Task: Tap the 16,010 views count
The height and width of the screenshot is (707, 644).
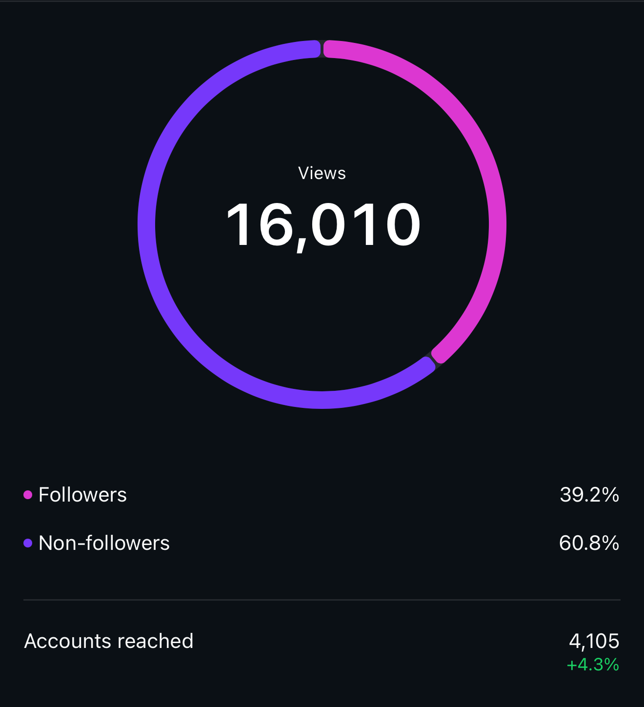Action: pyautogui.click(x=323, y=225)
